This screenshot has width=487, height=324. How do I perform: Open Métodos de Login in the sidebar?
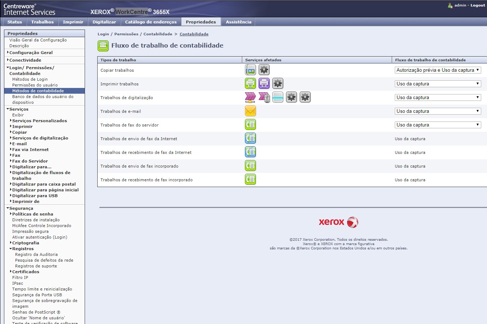point(30,79)
